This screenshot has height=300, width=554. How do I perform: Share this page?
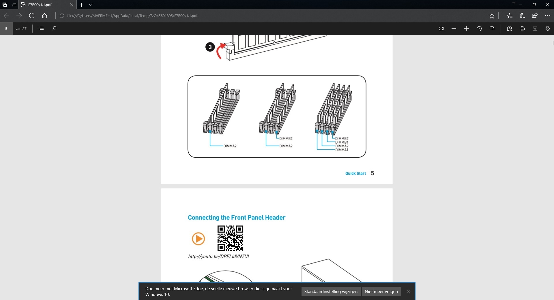click(x=535, y=16)
